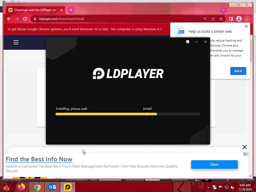Click the LDPlayer logo in installer
The width and height of the screenshot is (256, 192).
tap(128, 73)
